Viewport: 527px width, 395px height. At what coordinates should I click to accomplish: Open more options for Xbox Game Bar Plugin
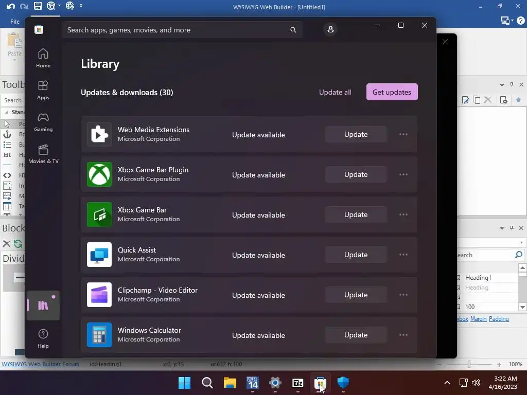click(403, 175)
